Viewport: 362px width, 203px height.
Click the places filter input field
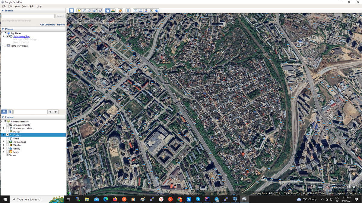(30, 112)
